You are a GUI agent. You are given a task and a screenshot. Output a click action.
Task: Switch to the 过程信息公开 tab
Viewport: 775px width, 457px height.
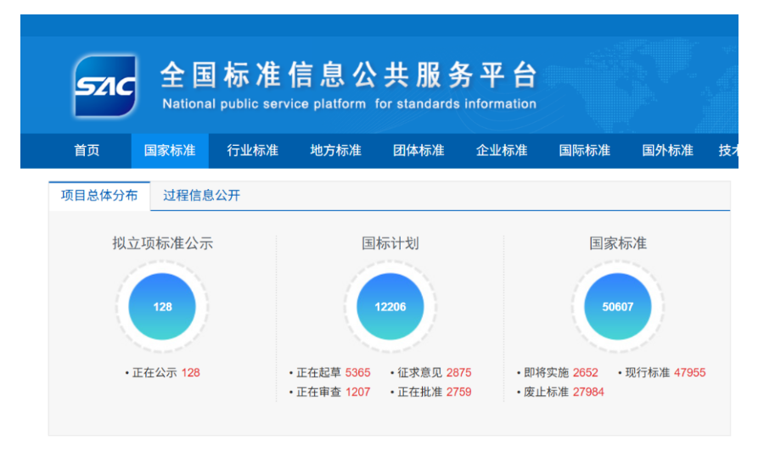202,196
